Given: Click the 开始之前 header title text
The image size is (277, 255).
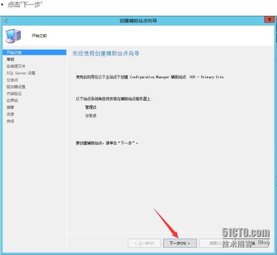Looking at the screenshot, I should 39,36.
